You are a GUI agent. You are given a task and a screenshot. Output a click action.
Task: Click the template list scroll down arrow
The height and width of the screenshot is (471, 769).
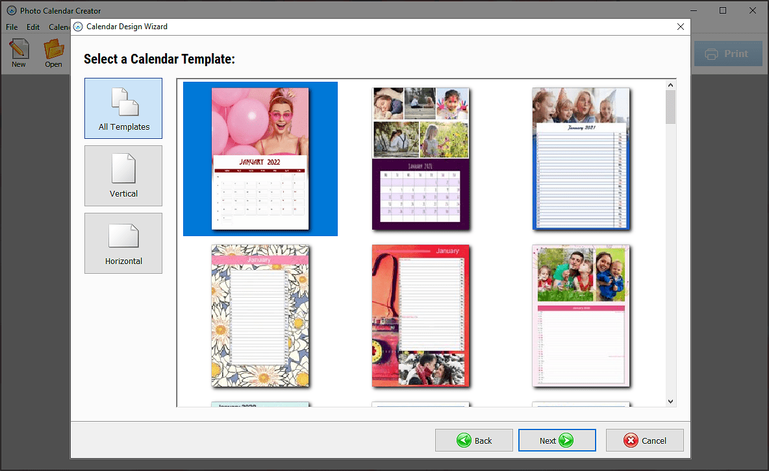tap(670, 402)
